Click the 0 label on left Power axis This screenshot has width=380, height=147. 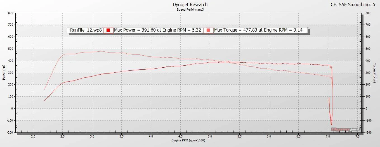(12, 108)
